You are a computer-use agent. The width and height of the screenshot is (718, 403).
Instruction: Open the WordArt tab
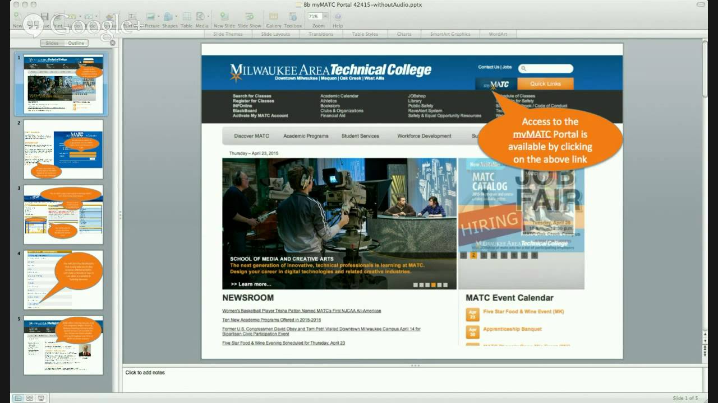pos(498,34)
